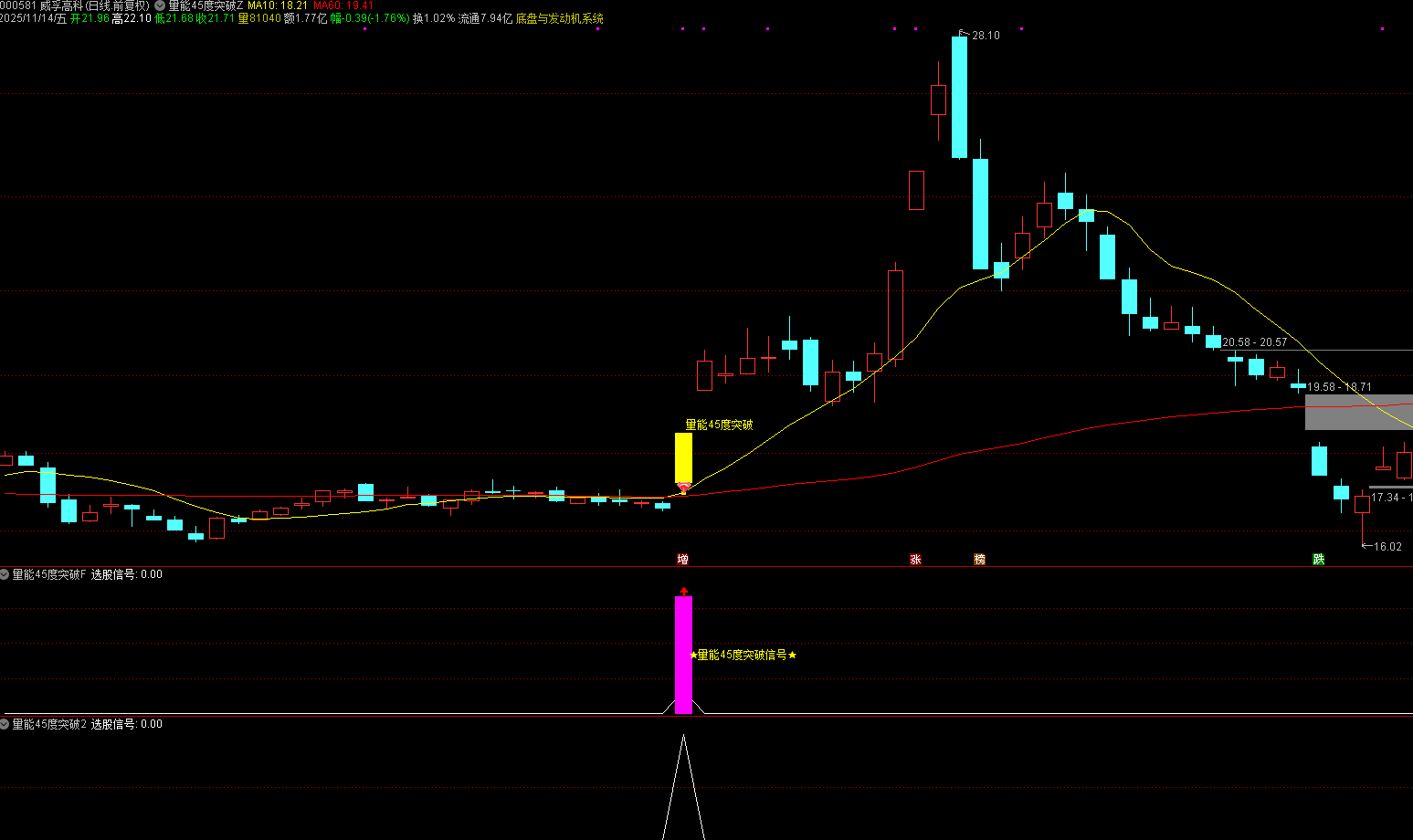Click the MA10: 18.21 value

[278, 5]
